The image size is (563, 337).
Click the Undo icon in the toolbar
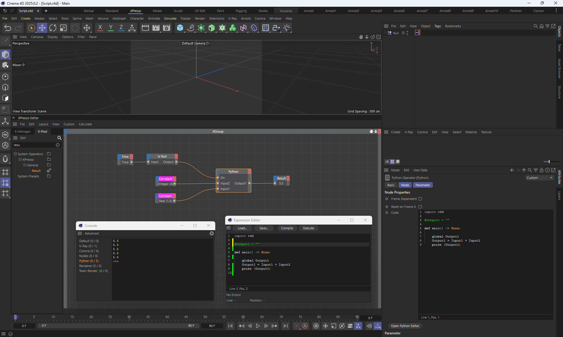click(x=8, y=28)
